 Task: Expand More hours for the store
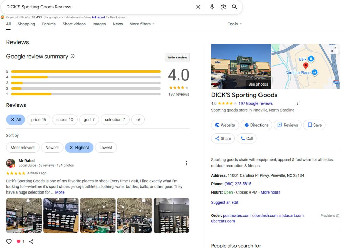270,192
